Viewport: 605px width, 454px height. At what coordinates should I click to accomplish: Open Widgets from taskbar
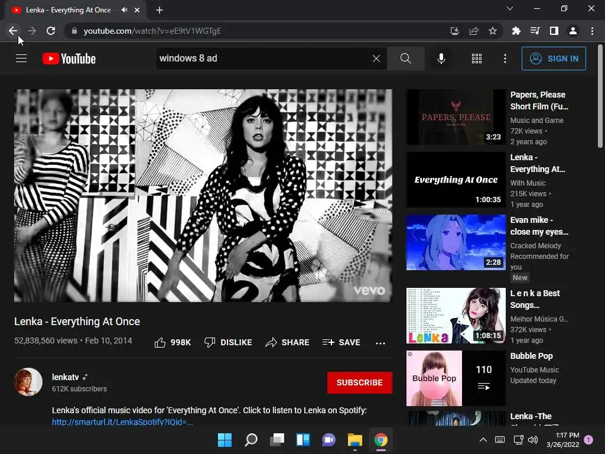click(303, 440)
